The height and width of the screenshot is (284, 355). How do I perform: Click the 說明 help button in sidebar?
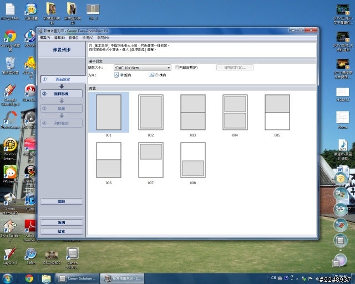[x=62, y=222]
